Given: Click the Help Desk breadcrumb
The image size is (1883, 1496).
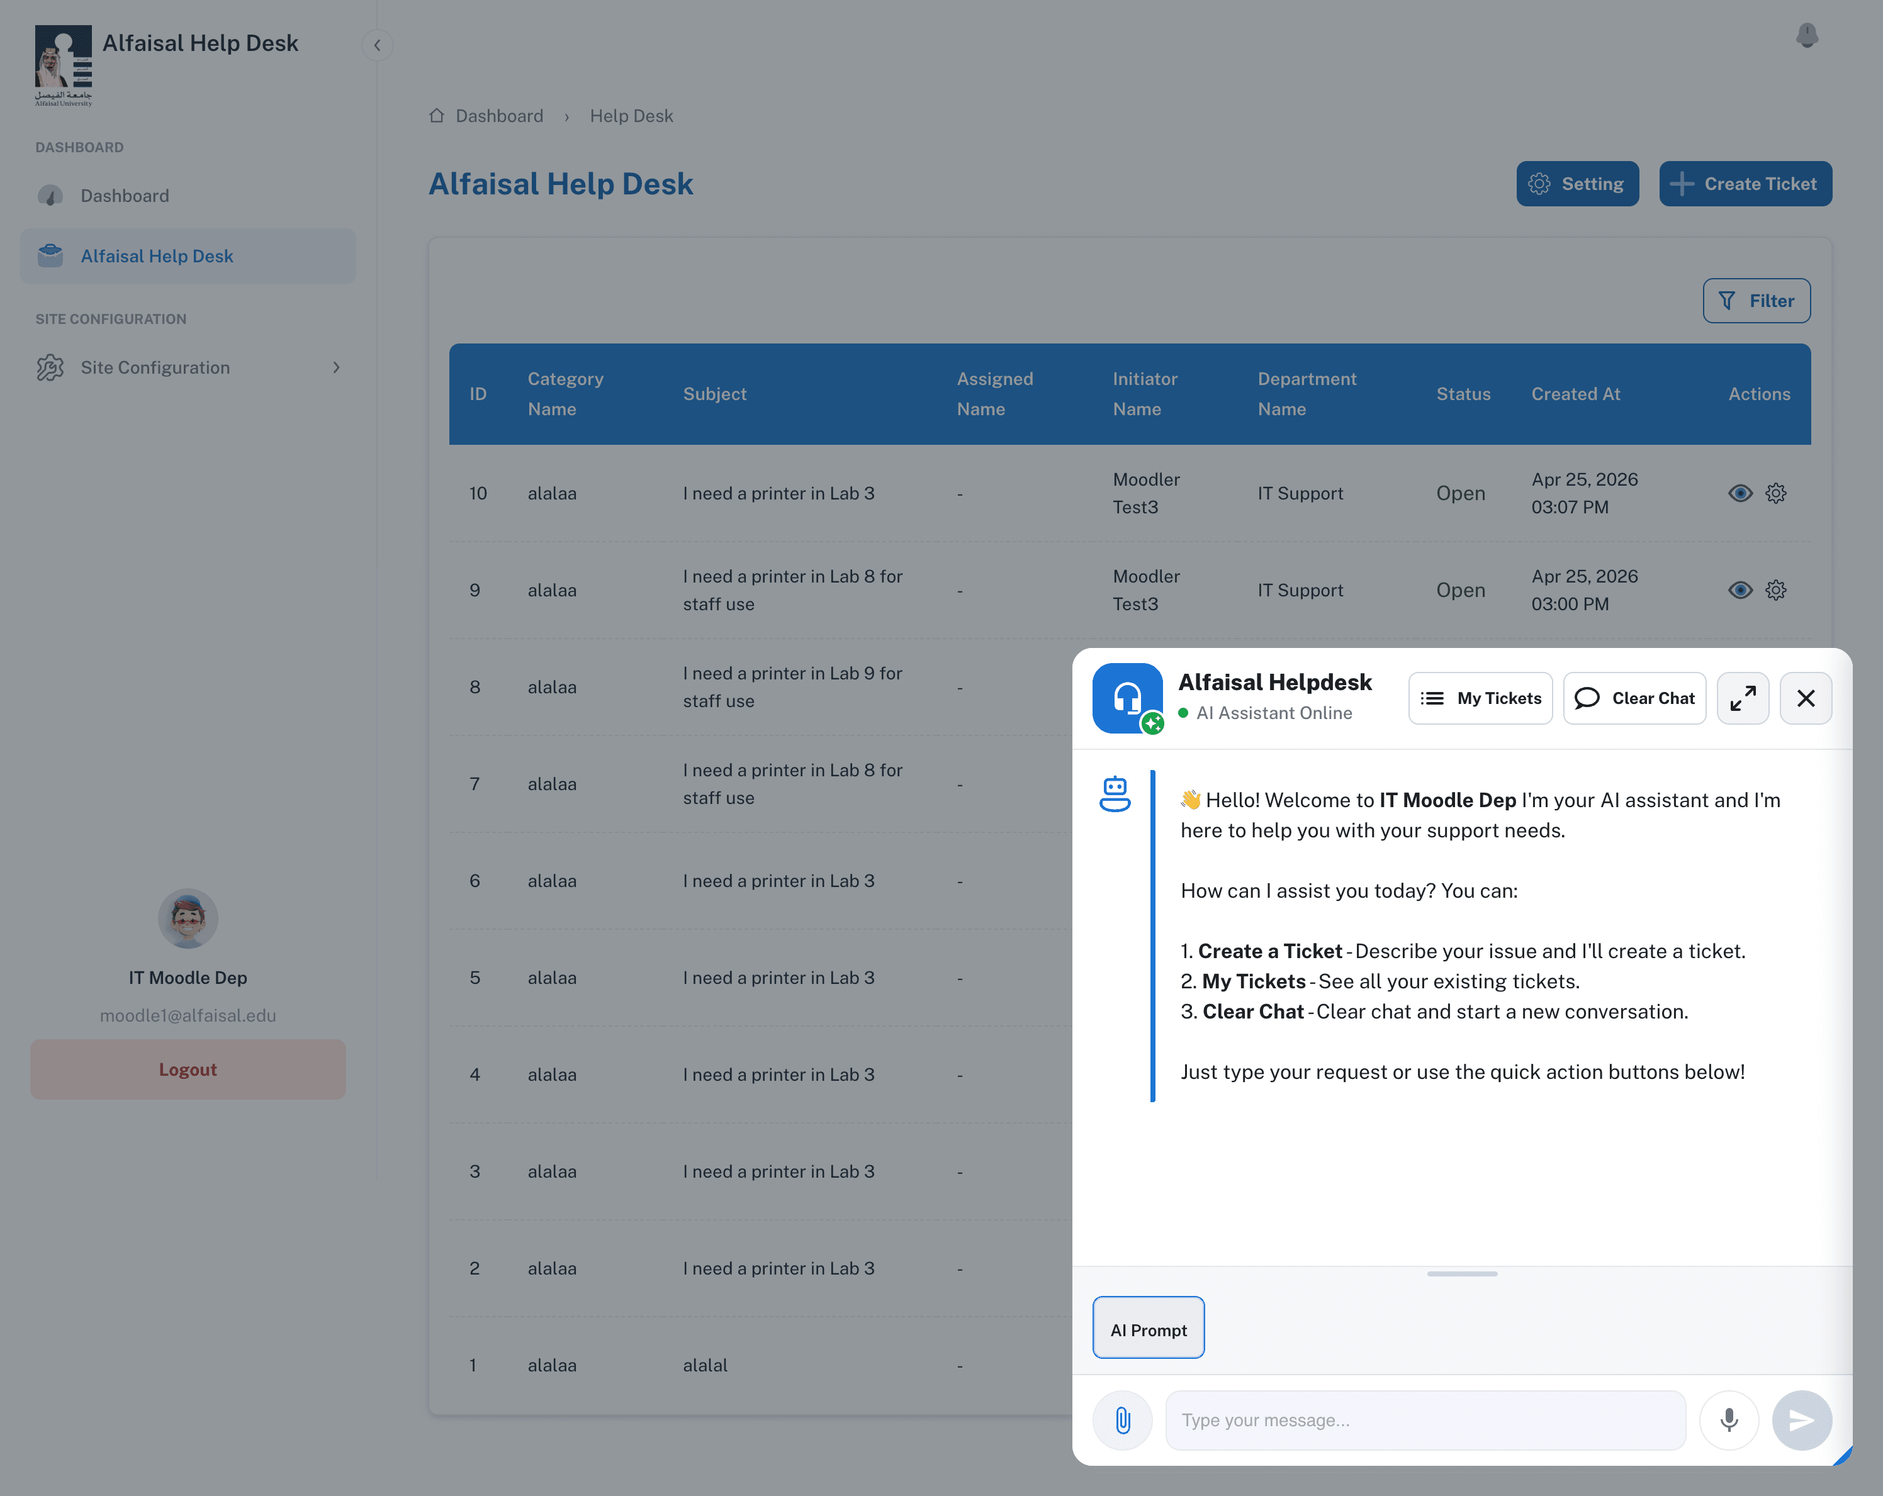Looking at the screenshot, I should (x=631, y=116).
